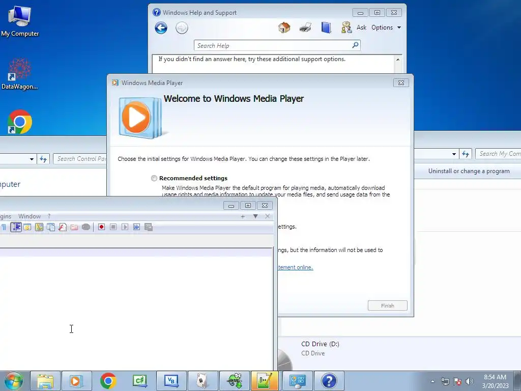Select the Recommended settings radio button

pos(154,178)
